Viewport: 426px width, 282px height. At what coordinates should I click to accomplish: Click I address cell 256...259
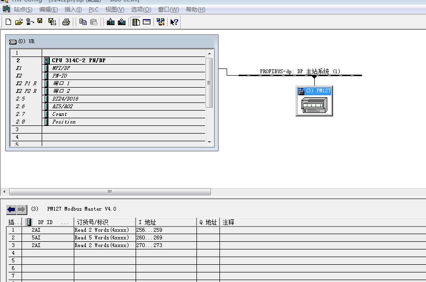(x=166, y=230)
